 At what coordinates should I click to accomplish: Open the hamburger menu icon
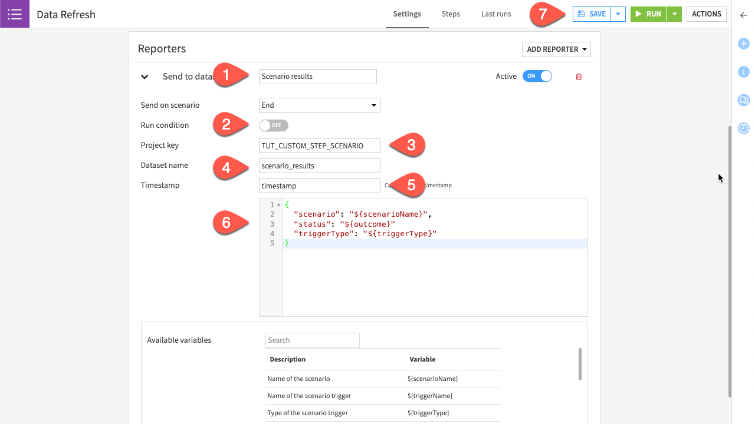[15, 14]
